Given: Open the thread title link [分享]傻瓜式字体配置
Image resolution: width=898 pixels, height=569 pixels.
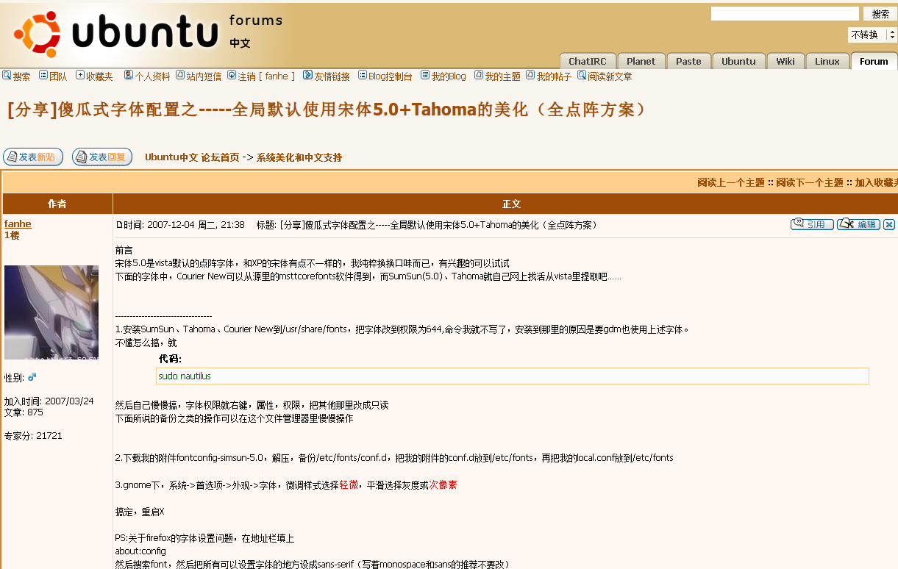Looking at the screenshot, I should [x=329, y=110].
